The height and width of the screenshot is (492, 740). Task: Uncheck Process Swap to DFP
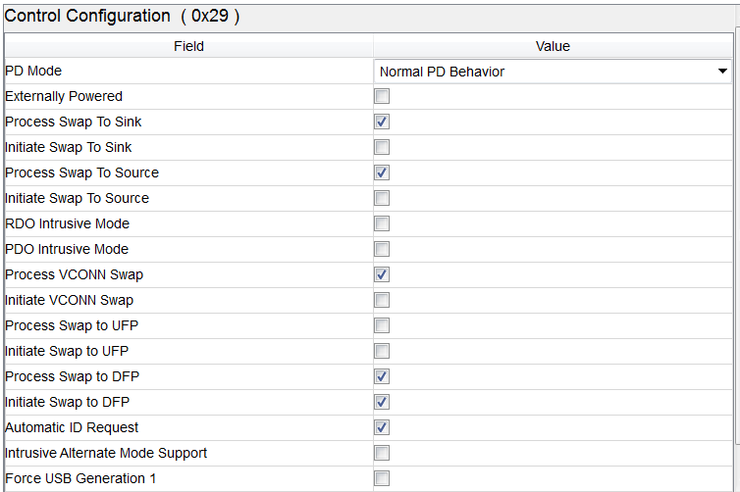(382, 376)
